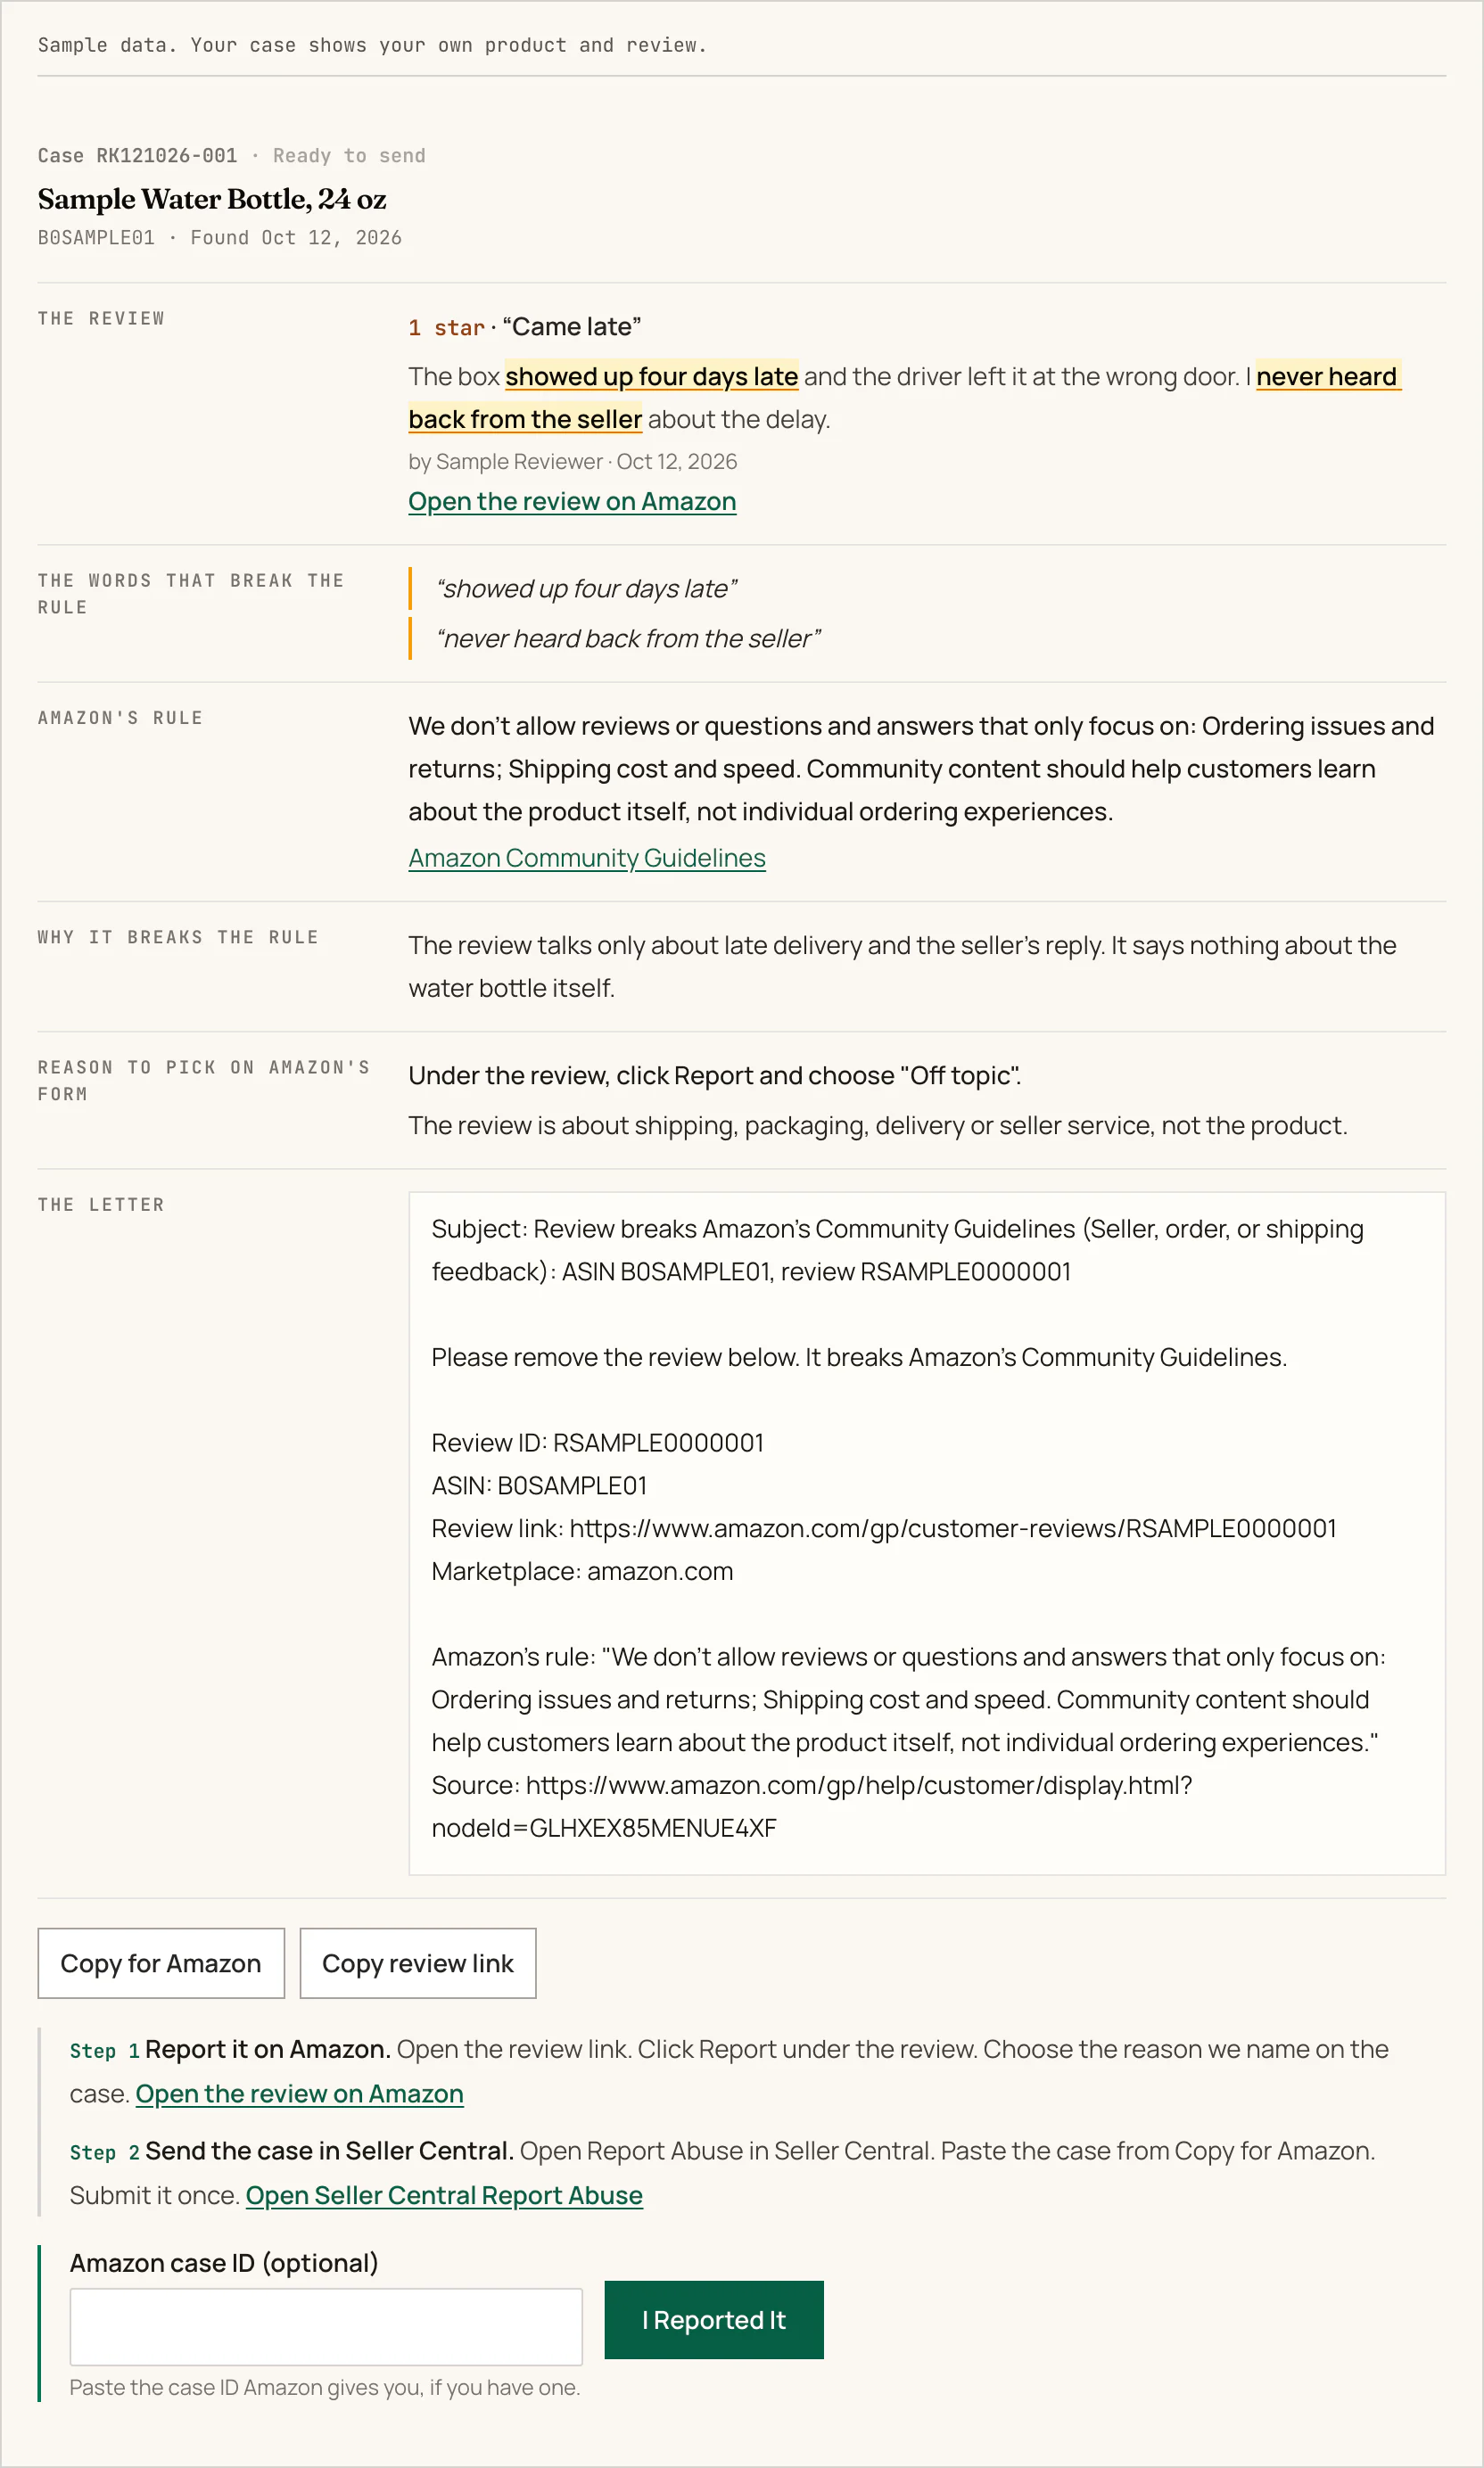
Task: Click the "WHY IT BREAKS THE RULE" section label
Action: pos(178,936)
